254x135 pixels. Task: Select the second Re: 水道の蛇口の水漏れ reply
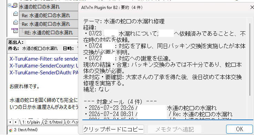(49, 24)
